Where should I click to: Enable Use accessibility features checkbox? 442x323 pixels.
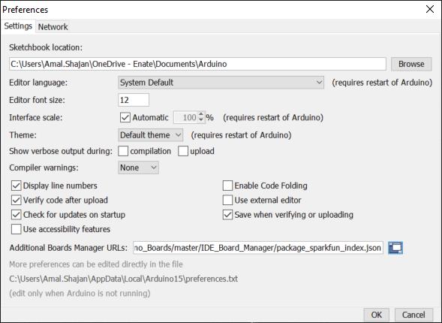click(16, 229)
